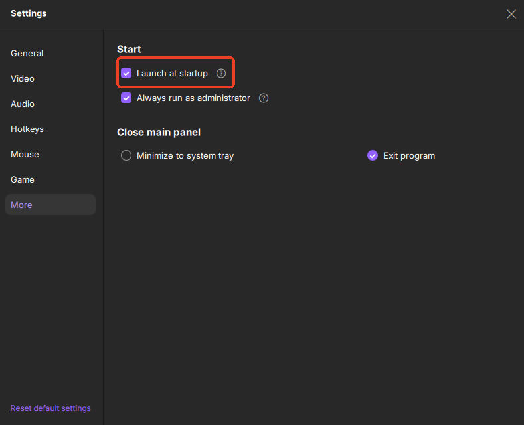The width and height of the screenshot is (524, 425).
Task: Select the Exit program radio button
Action: point(373,156)
